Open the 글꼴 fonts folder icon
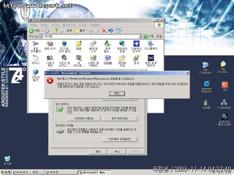Image resolution: width=234 pixels, height=175 pixels. coord(79,45)
